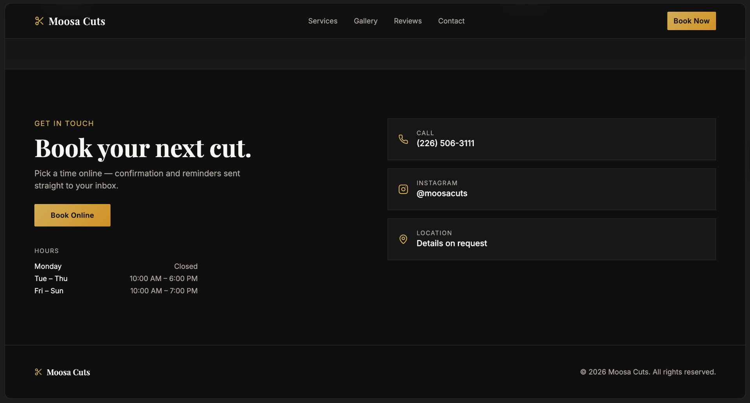Screen dimensions: 750x403
Task: Click the 10:00 AM – 7:00 PM hours
Action: 164,291
